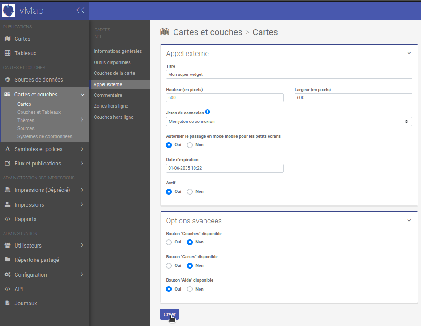Open Sources de données globe icon
Viewport: 421px width, 326px height.
(x=8, y=80)
